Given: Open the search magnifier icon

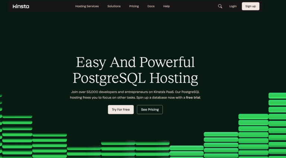Looking at the screenshot, I should [x=220, y=6].
